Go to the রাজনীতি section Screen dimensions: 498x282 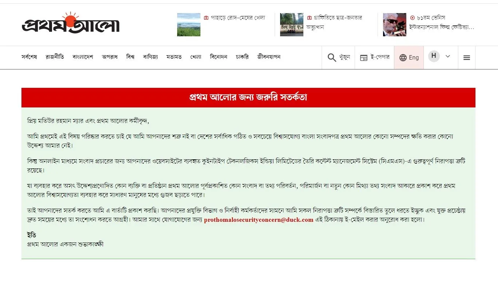(x=55, y=57)
